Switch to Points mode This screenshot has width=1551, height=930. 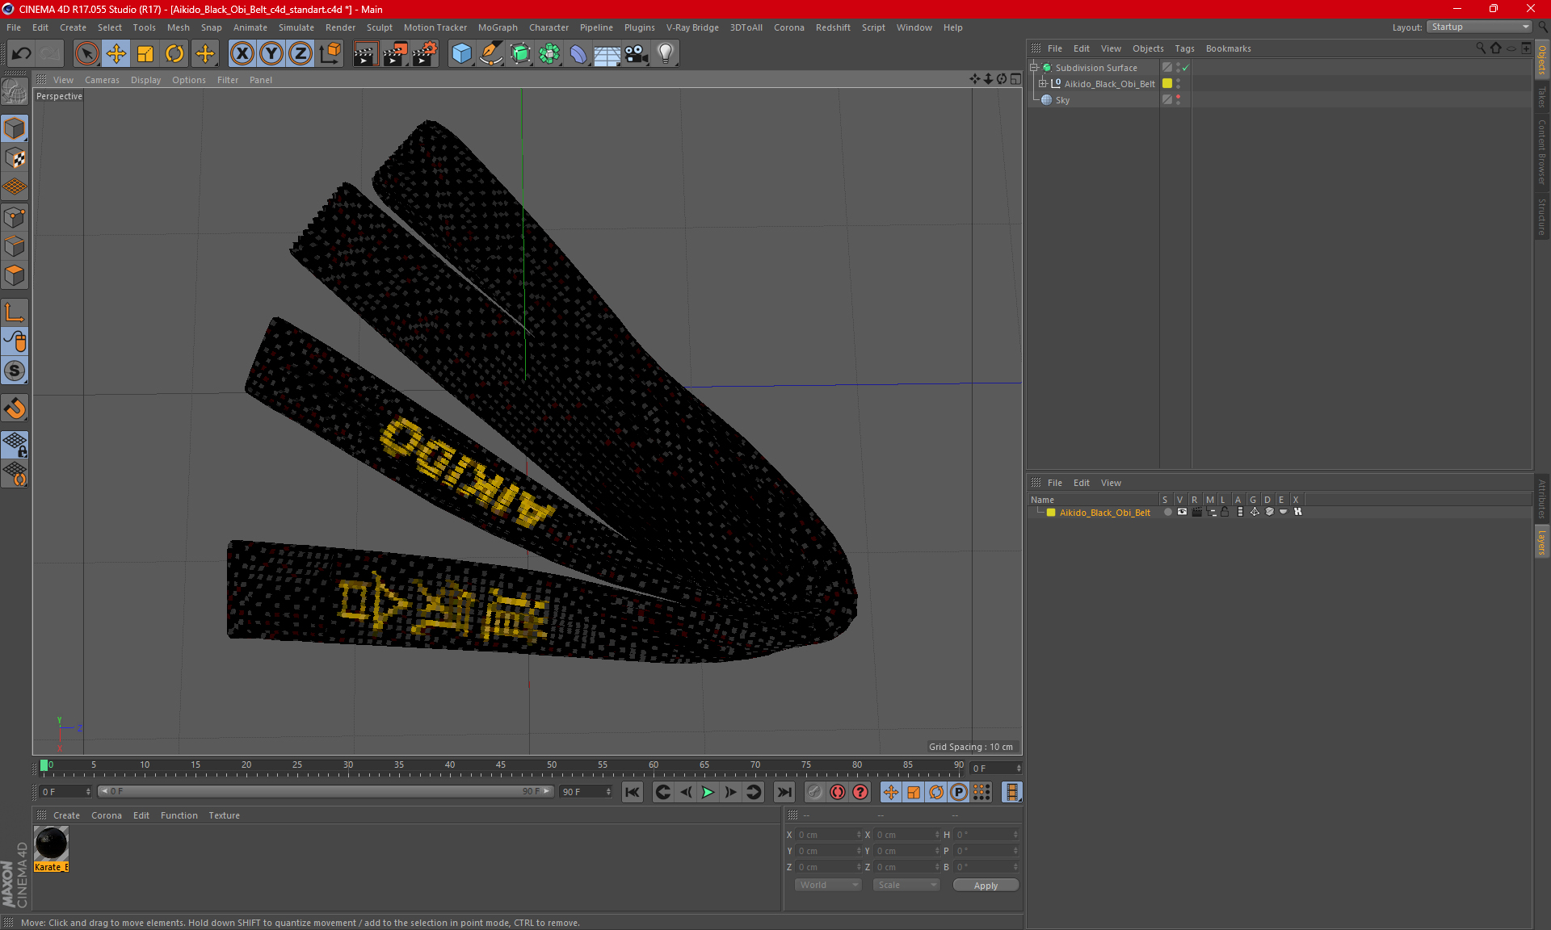[x=15, y=216]
